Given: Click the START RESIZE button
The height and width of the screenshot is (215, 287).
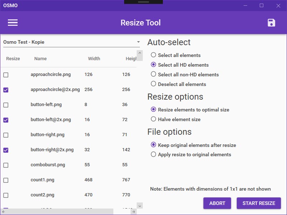Looking at the screenshot, I should click(259, 203).
